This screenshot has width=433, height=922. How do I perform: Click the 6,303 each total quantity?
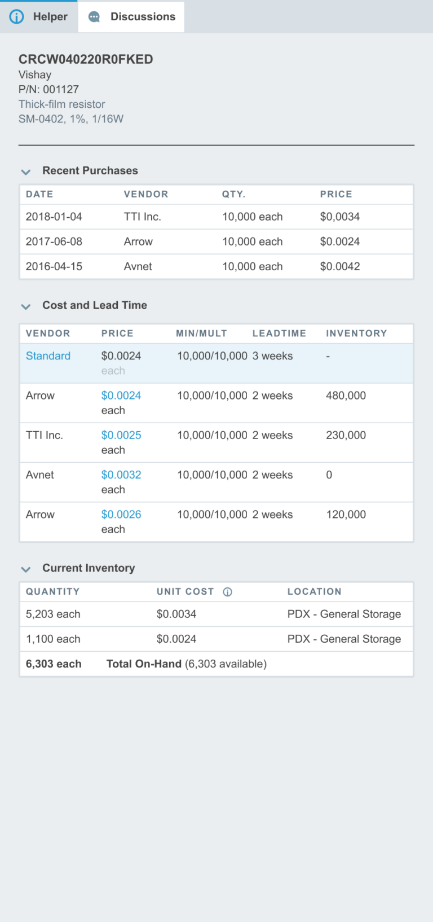click(x=54, y=664)
